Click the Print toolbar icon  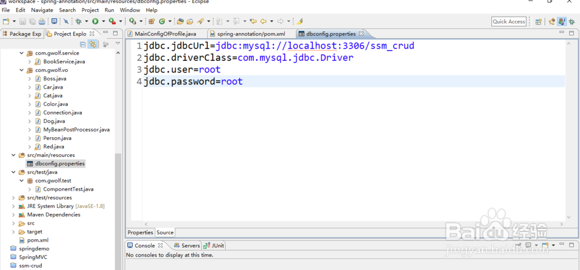42,21
